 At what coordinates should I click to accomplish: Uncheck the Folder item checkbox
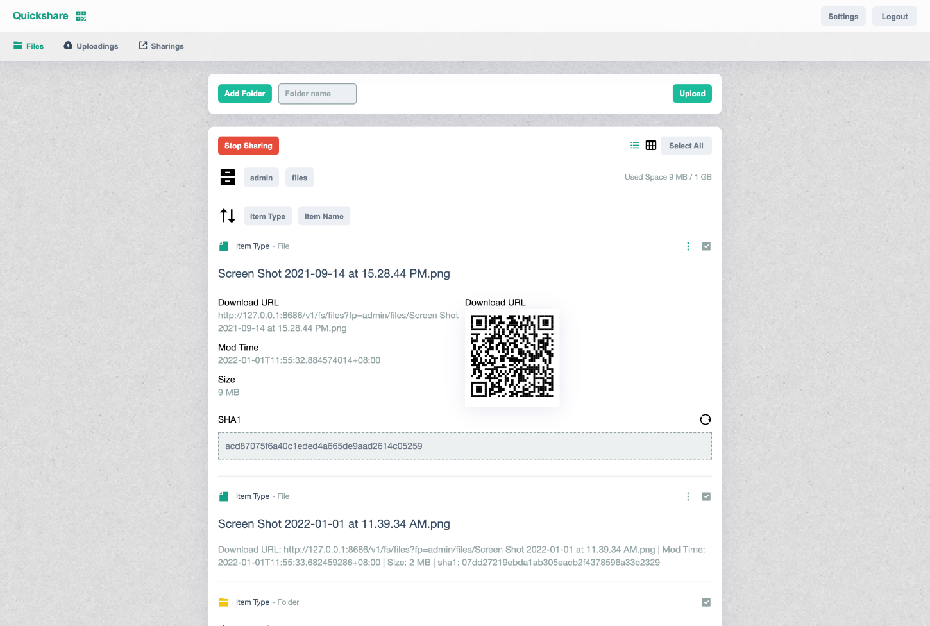coord(706,602)
